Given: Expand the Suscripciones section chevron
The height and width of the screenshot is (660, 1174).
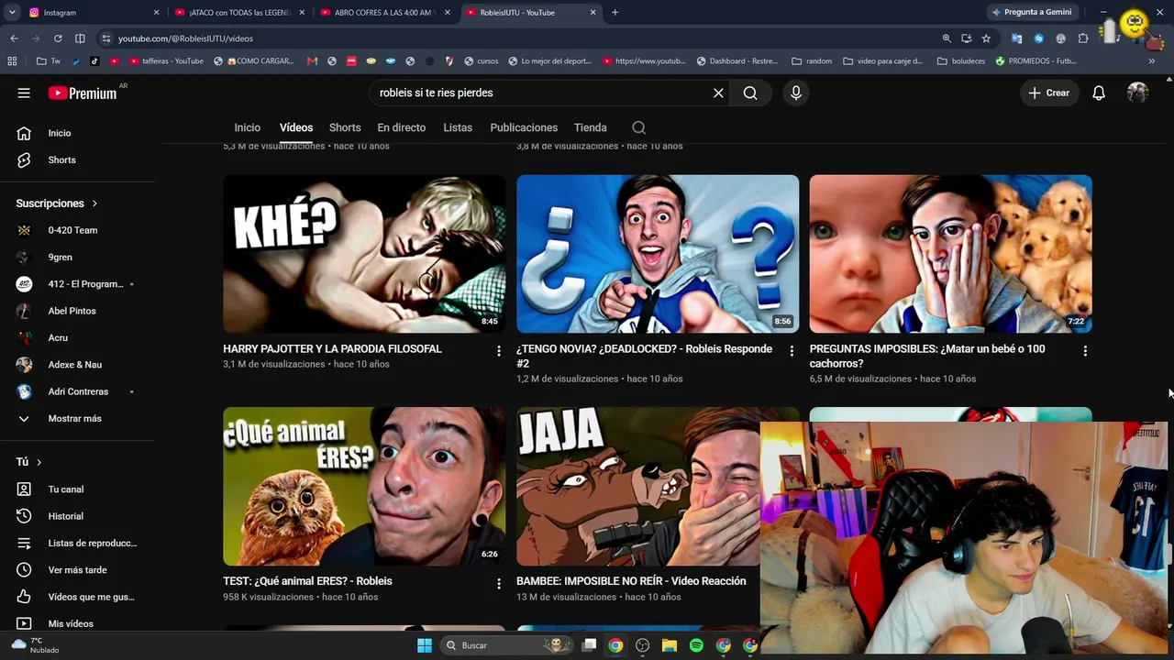Looking at the screenshot, I should (94, 203).
